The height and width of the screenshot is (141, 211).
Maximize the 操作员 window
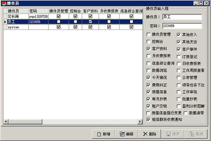(x=201, y=3)
